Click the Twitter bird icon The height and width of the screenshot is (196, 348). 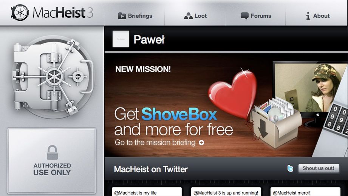tap(290, 168)
